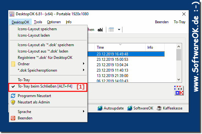Click the Time column header
Screen dimensions: 202x134
120,47
